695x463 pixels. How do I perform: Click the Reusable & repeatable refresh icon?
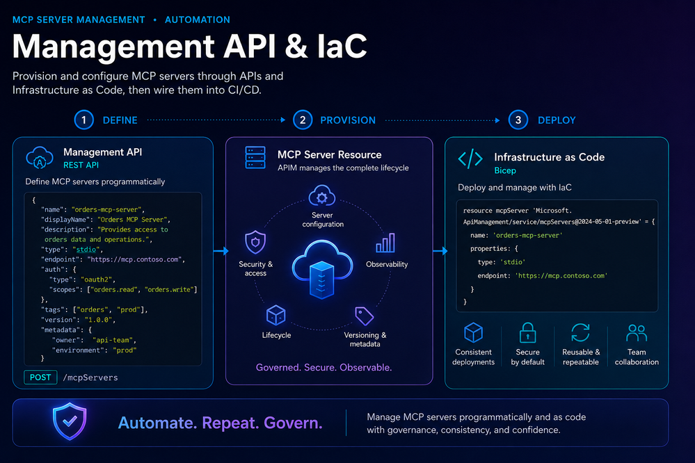click(580, 332)
